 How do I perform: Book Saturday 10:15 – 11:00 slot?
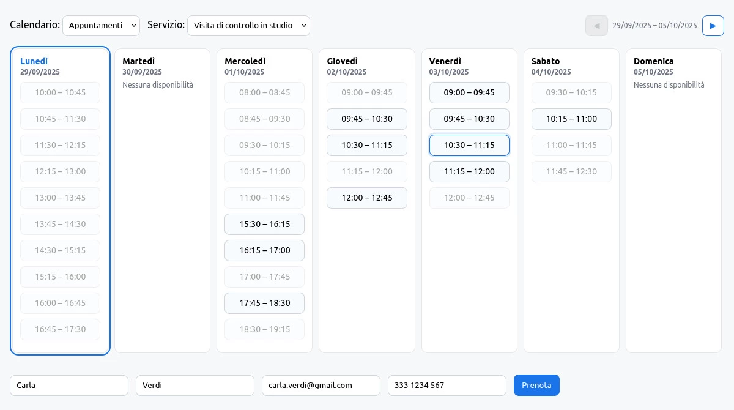coord(571,119)
